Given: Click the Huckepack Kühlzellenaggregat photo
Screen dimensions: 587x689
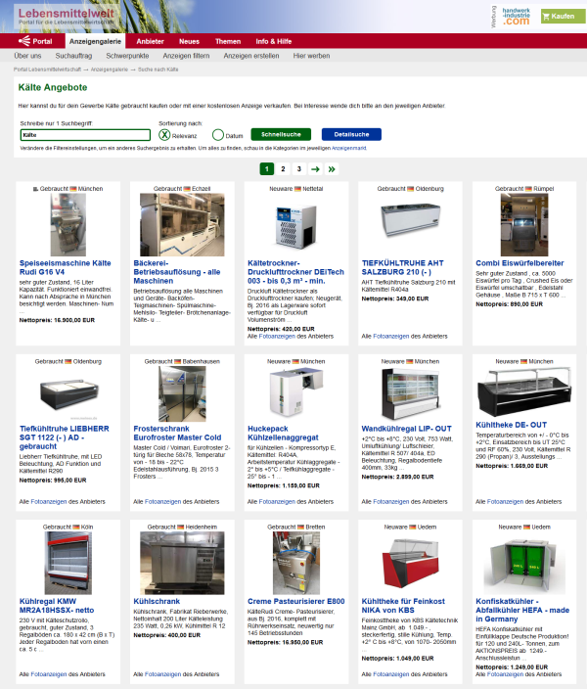Looking at the screenshot, I should point(296,391).
